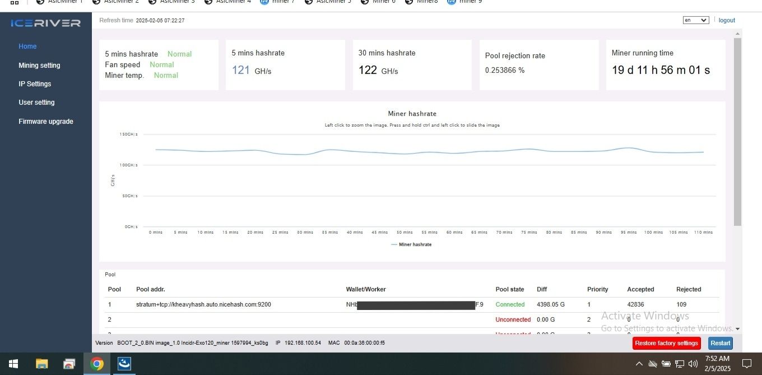Screen dimensions: 762x375
Task: Click the Miner temp. Normal status
Action: click(166, 75)
